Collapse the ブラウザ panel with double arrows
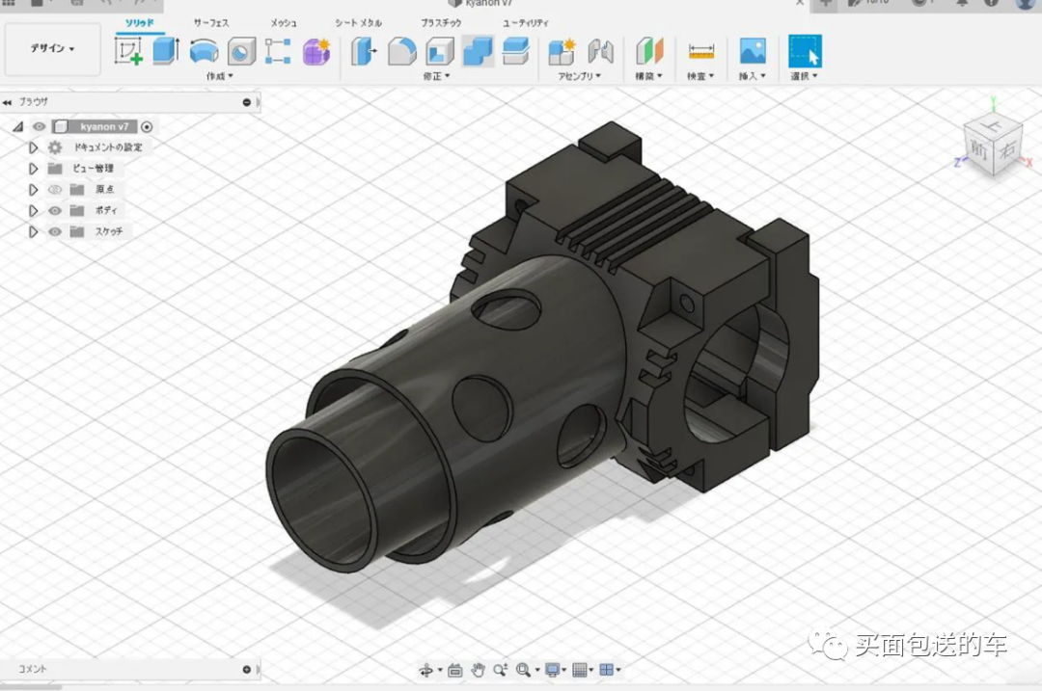The height and width of the screenshot is (691, 1042). (8, 102)
